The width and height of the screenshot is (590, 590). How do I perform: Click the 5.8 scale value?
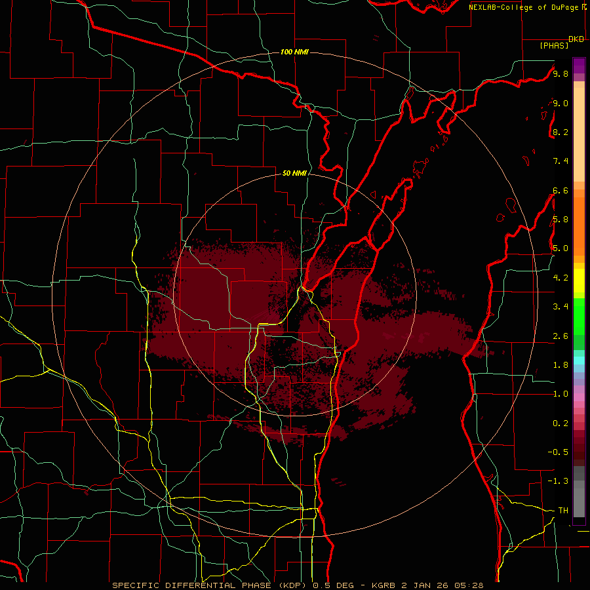pos(560,220)
